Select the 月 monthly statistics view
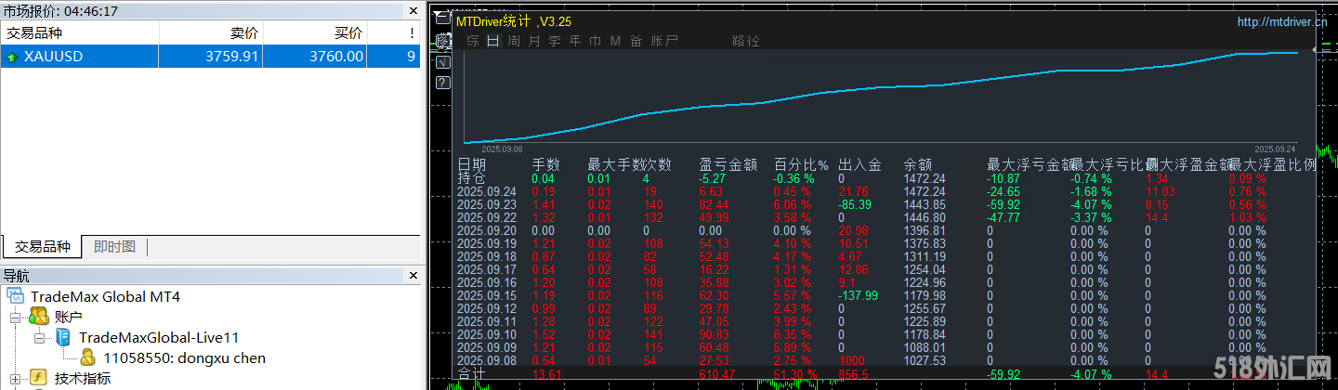The image size is (1338, 390). point(534,41)
